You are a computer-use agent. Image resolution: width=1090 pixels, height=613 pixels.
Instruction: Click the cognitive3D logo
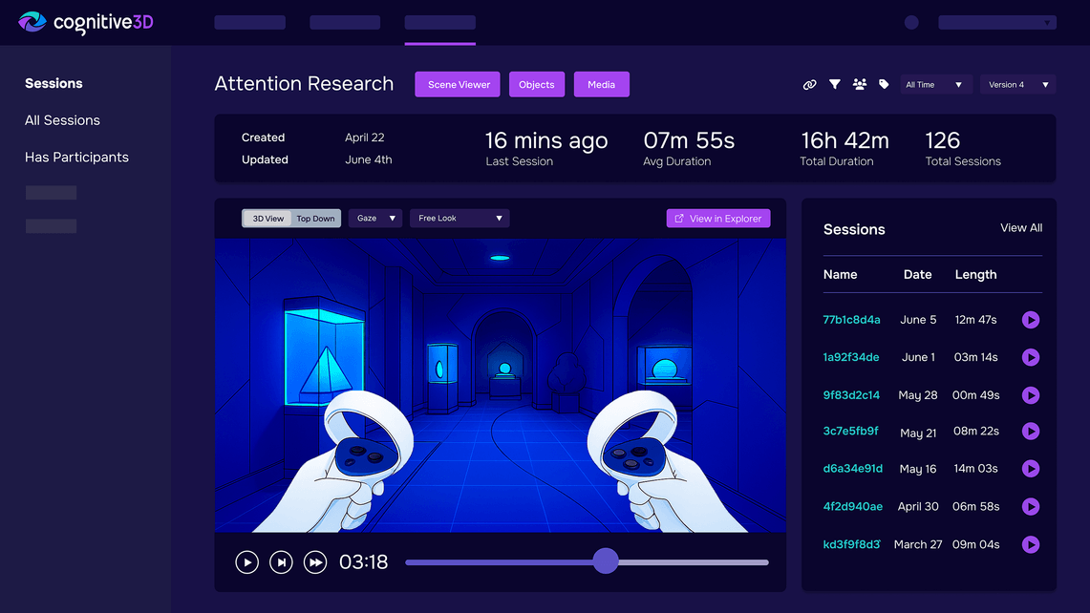tap(84, 22)
